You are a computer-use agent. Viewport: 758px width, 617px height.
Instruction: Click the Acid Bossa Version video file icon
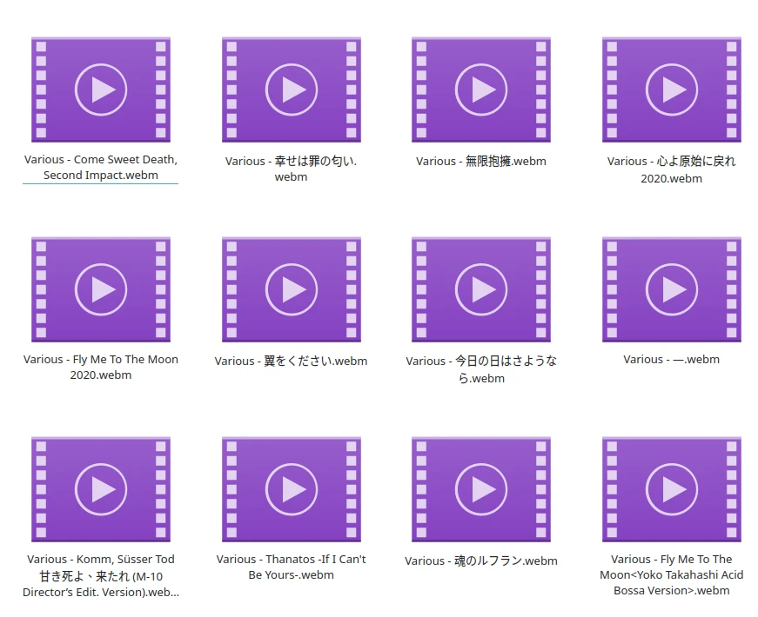pyautogui.click(x=671, y=489)
